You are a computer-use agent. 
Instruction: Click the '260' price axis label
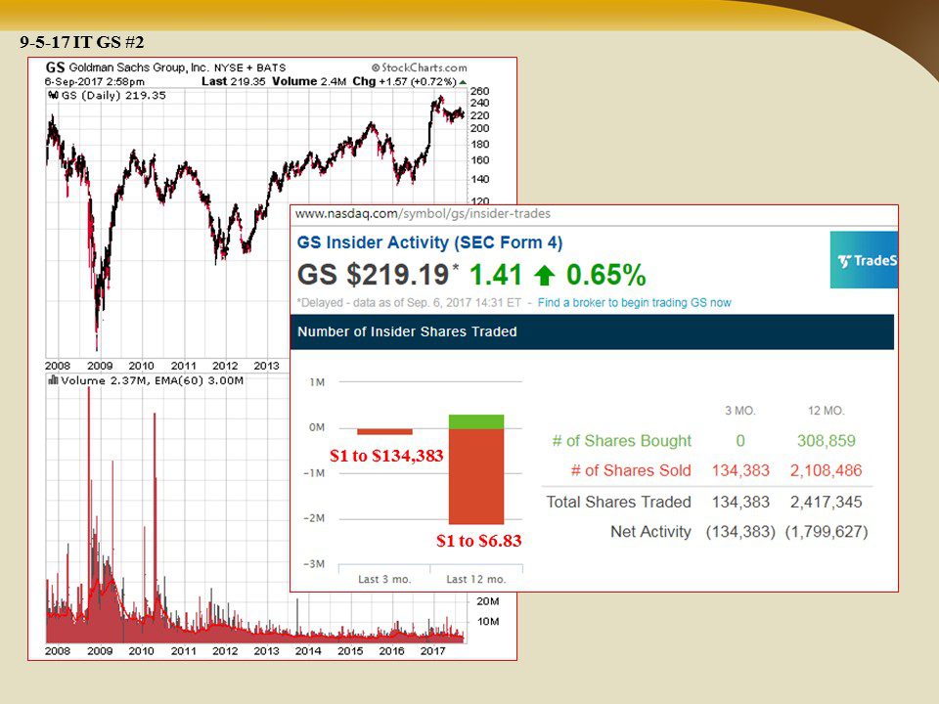pos(479,91)
